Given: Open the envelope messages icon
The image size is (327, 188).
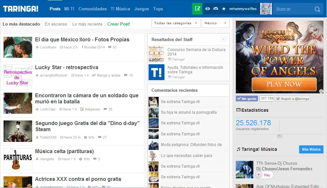Looking at the screenshot, I should point(216,9).
